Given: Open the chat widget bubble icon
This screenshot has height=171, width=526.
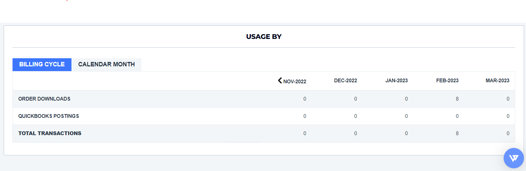Looking at the screenshot, I should [513, 158].
